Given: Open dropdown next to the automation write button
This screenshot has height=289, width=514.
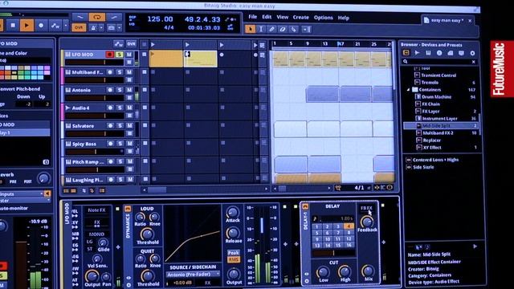Looking at the screenshot, I should click(66, 25).
